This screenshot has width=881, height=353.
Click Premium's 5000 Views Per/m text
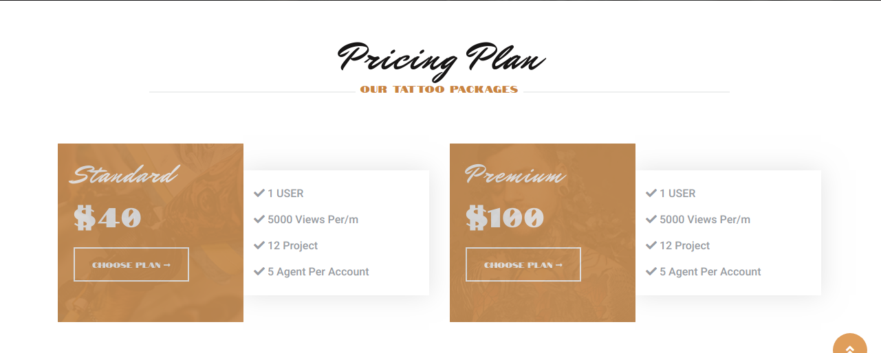(x=705, y=220)
